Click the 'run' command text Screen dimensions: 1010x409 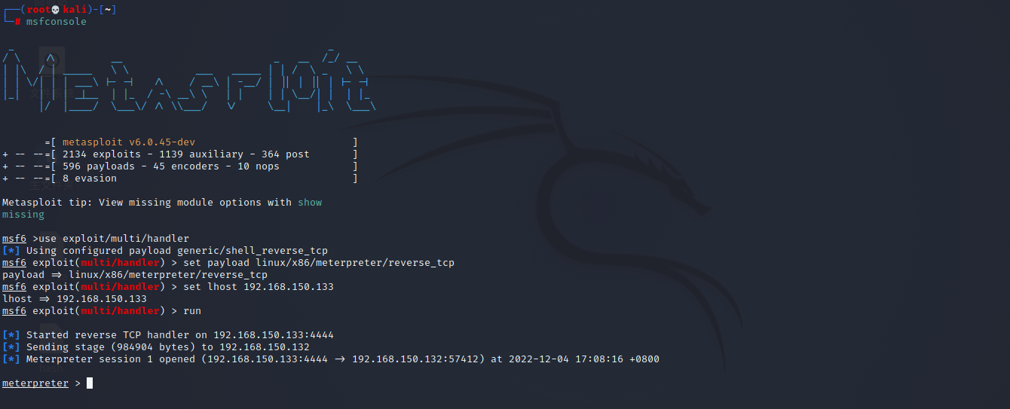192,311
